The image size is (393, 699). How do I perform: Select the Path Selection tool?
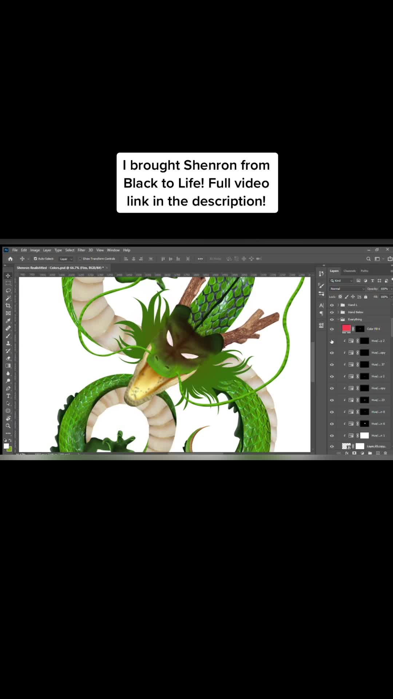coord(8,403)
